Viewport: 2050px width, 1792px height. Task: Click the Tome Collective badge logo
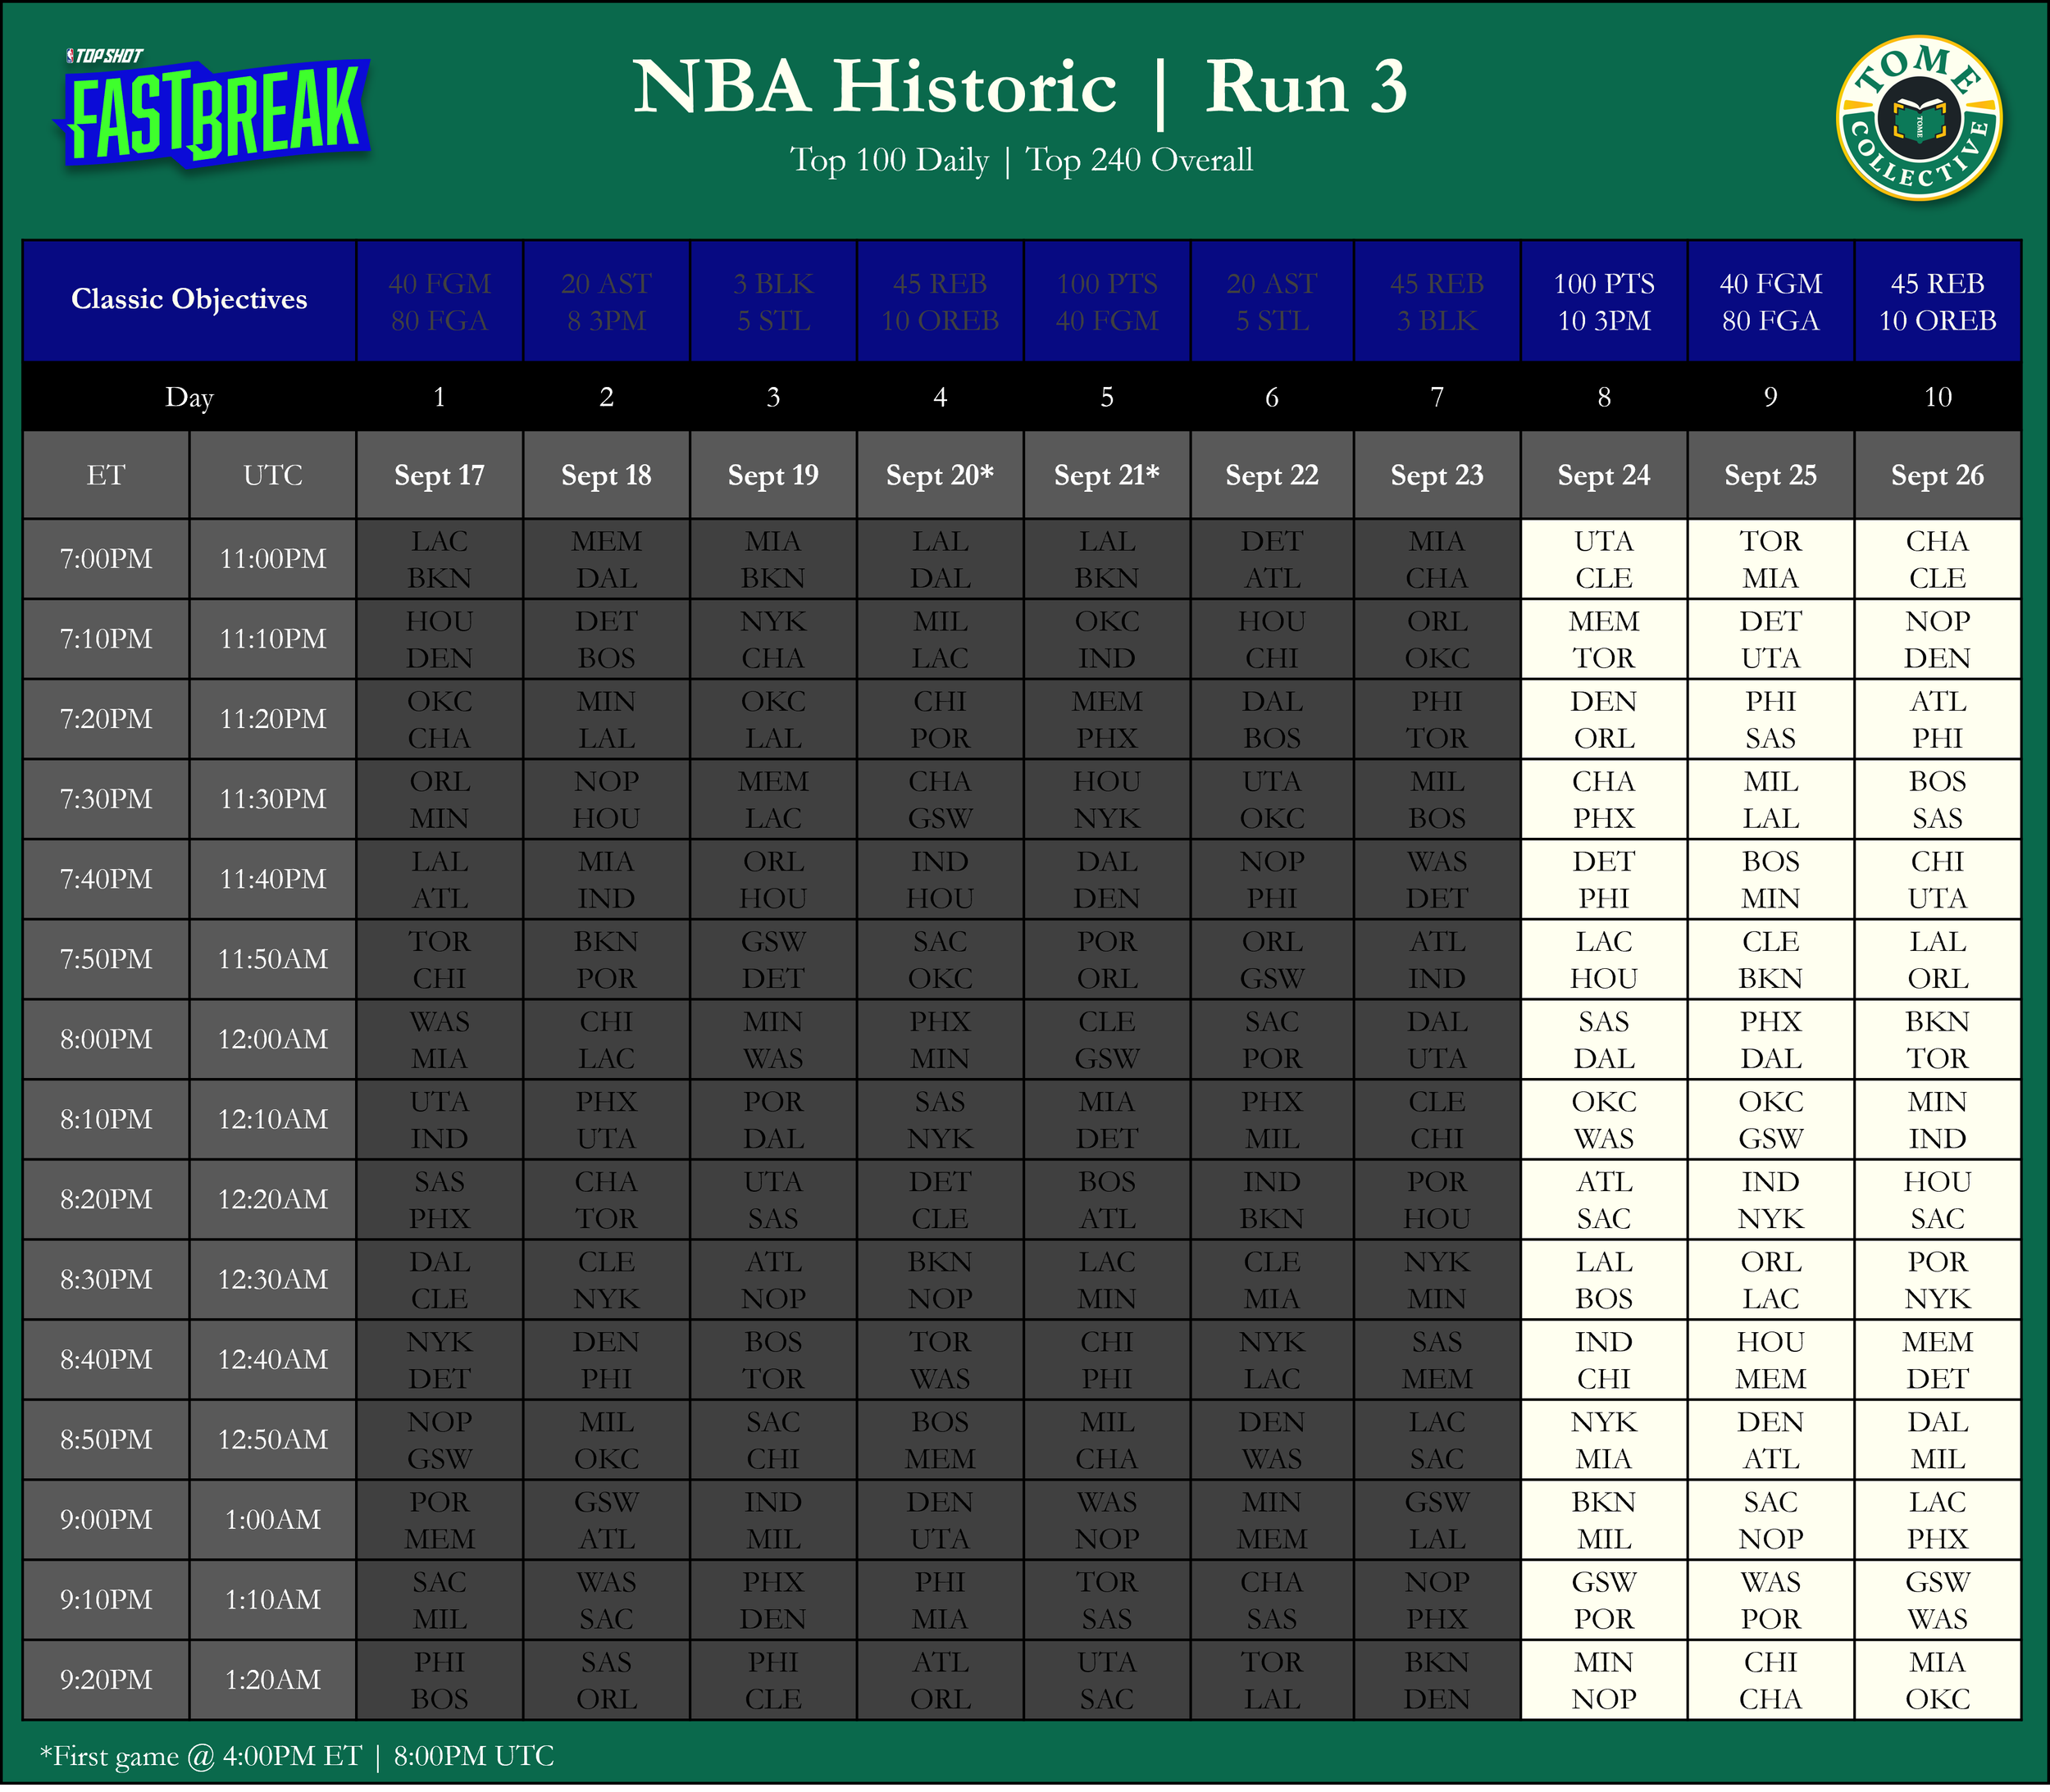click(1918, 119)
